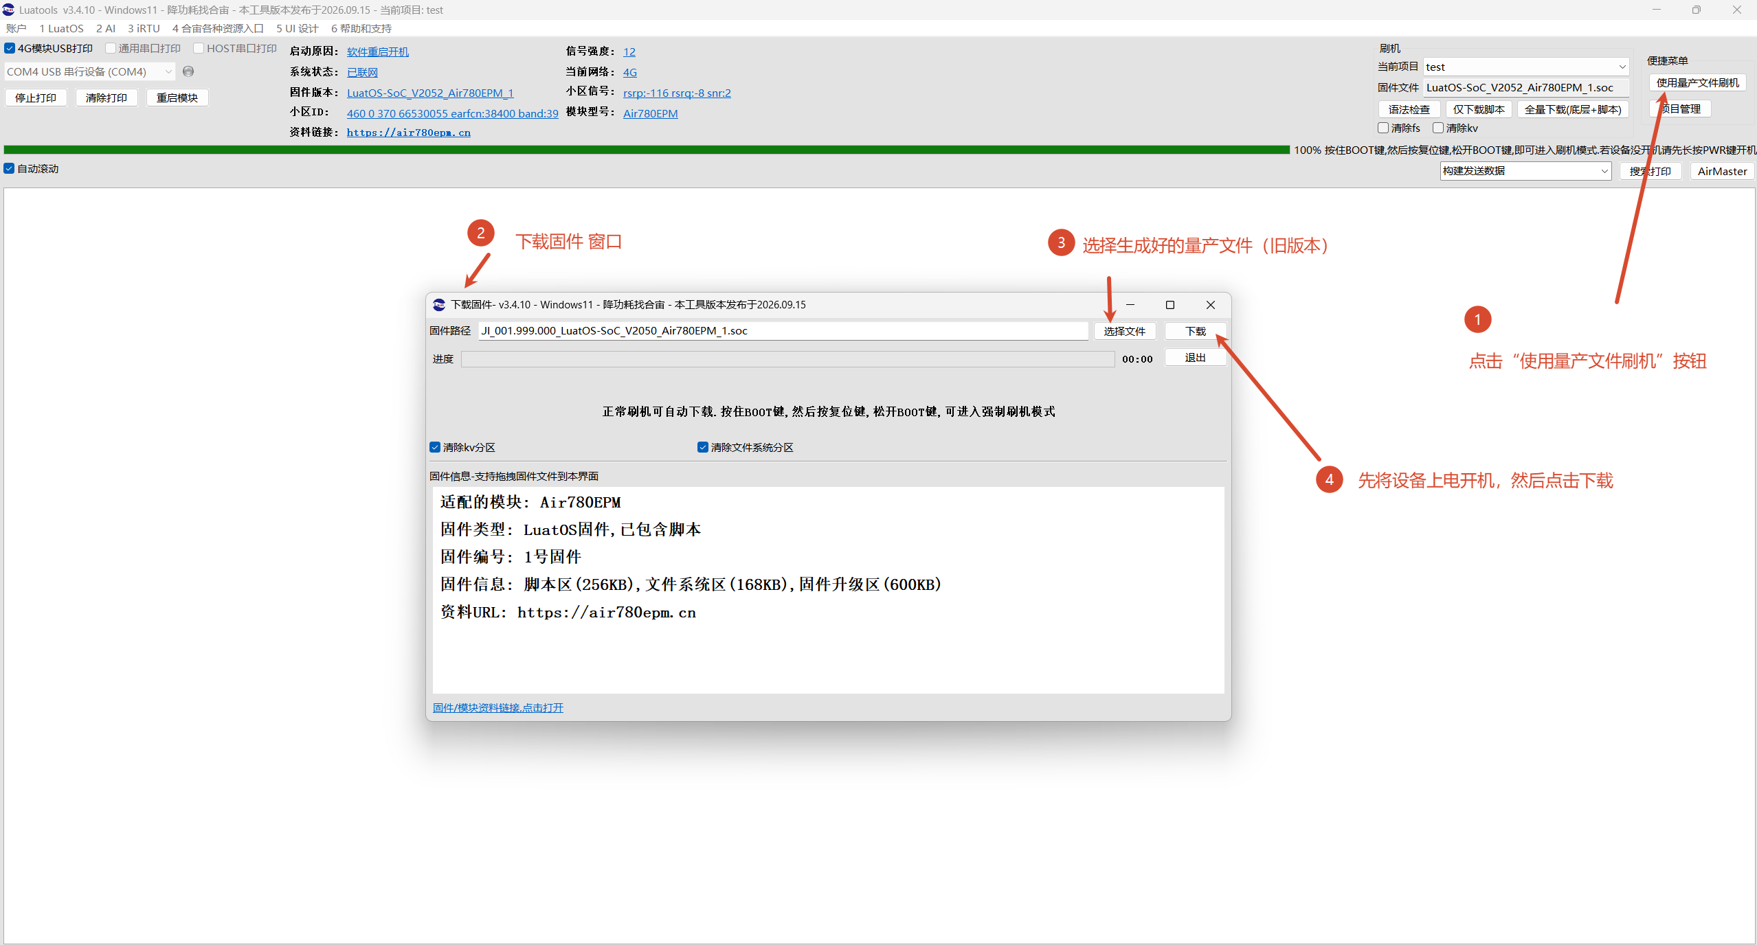Open the 构建发送数据 dropdown
The width and height of the screenshot is (1757, 945).
tap(1525, 170)
